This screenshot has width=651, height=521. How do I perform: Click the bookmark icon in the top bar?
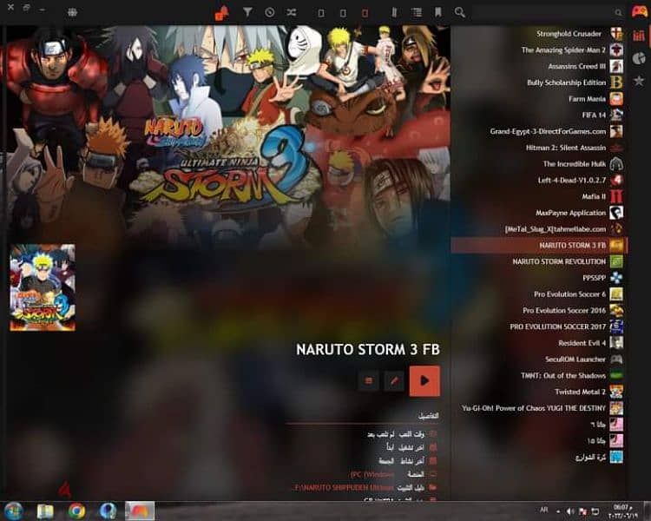click(x=438, y=12)
